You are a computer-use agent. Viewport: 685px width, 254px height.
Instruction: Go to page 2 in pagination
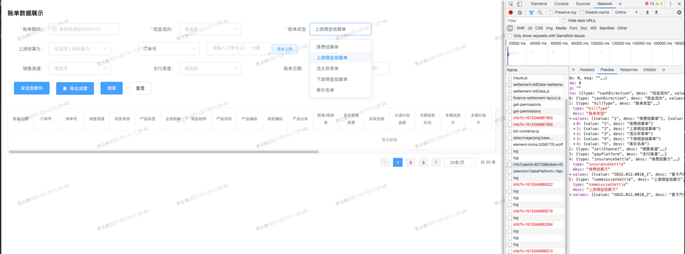(411, 162)
